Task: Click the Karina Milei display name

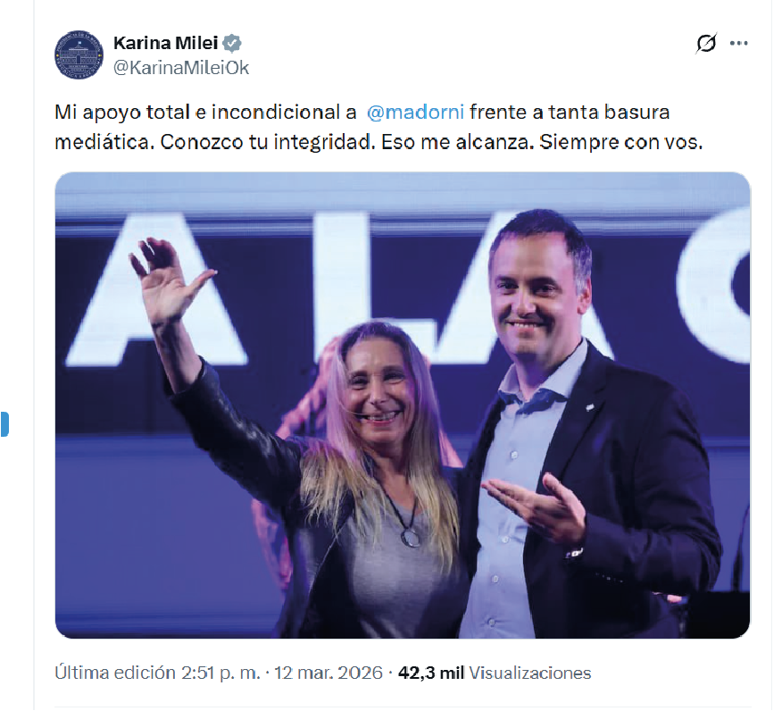Action: click(165, 44)
